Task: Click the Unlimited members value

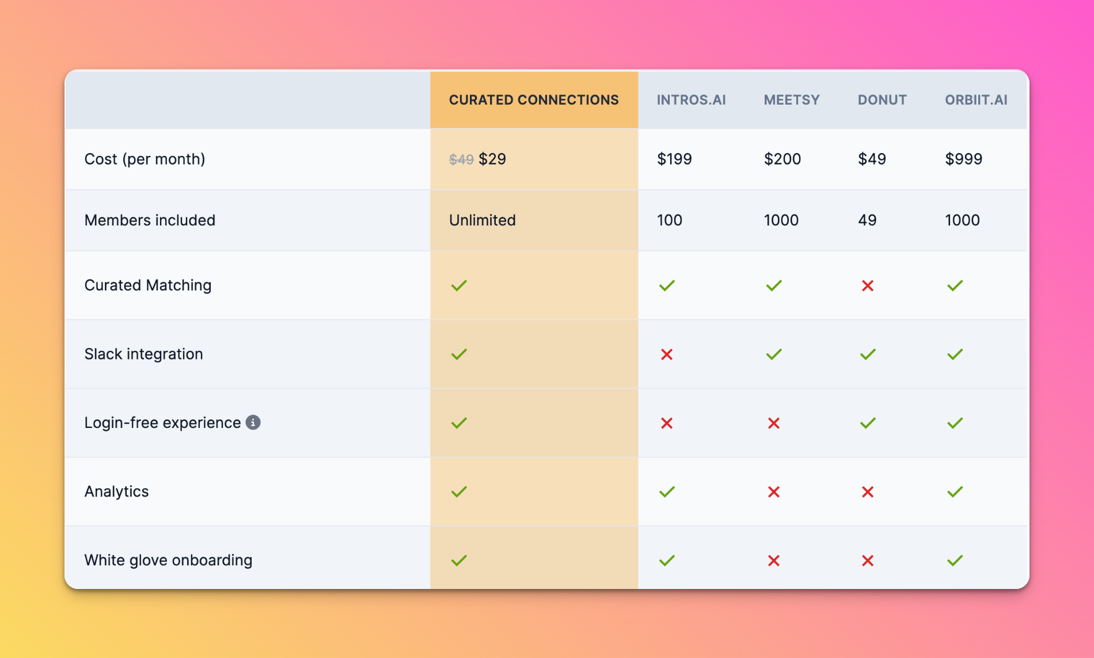Action: coord(483,220)
